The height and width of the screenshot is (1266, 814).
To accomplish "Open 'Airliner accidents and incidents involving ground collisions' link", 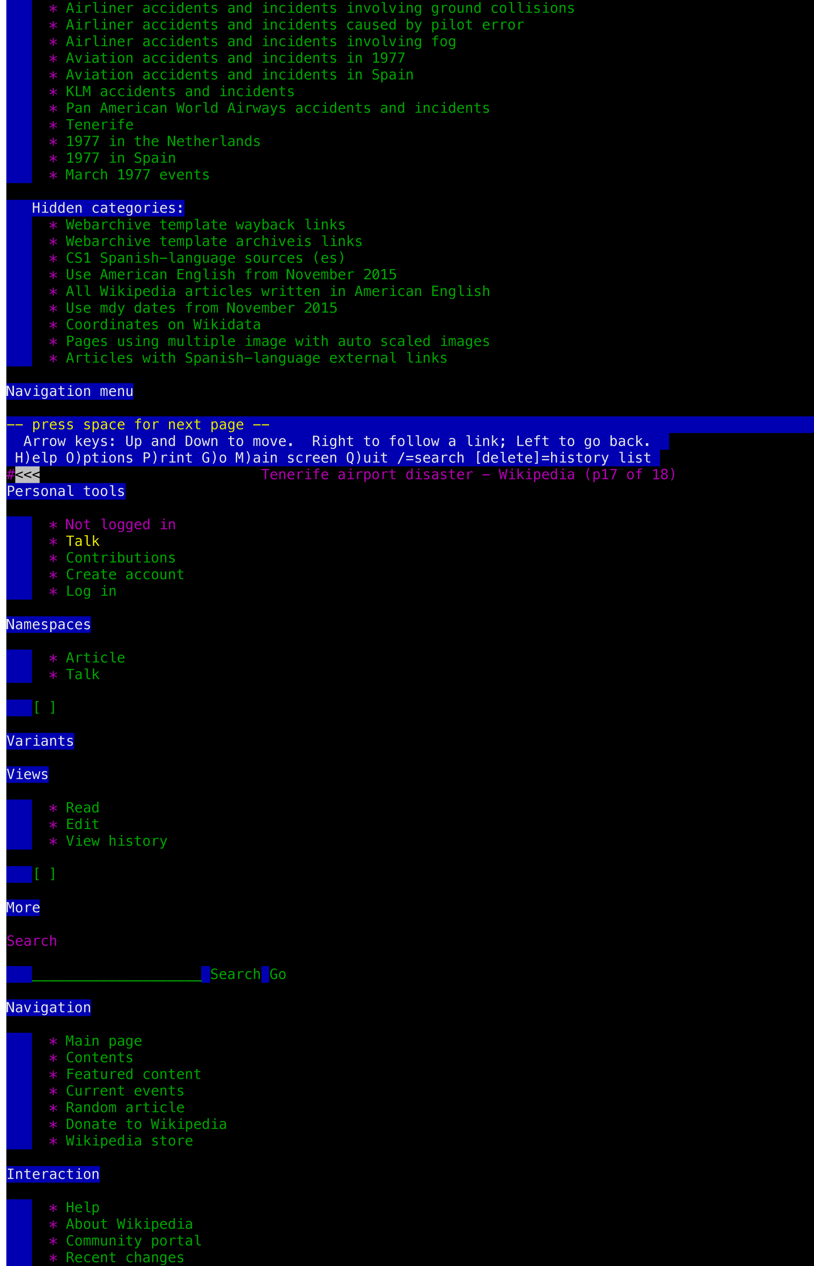I will coord(320,8).
